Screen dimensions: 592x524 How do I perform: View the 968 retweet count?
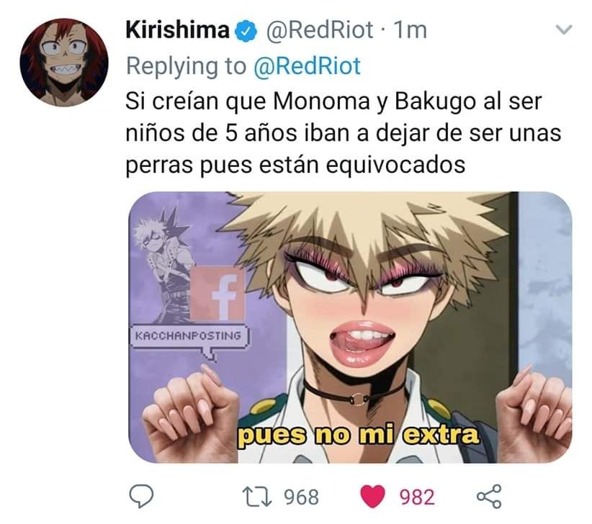pos(302,497)
